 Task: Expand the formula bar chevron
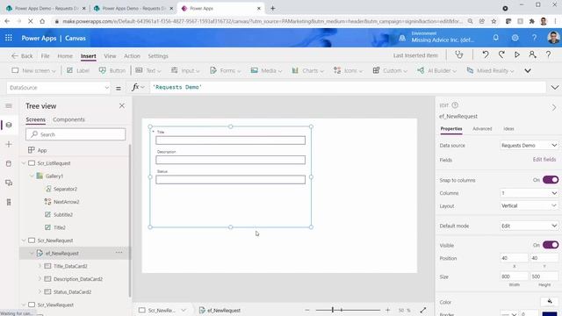(554, 88)
